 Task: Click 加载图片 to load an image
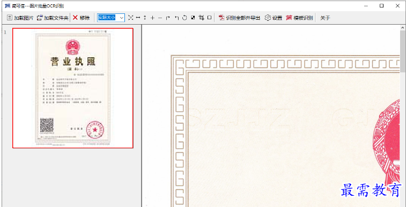(20, 18)
